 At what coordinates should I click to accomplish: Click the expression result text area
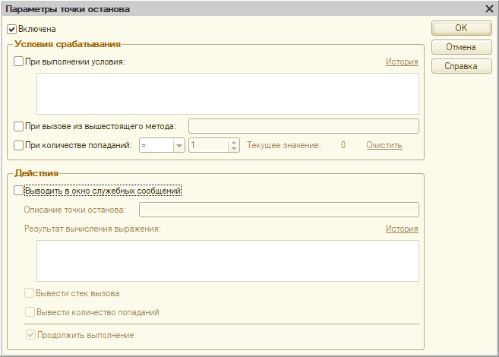pos(228,261)
